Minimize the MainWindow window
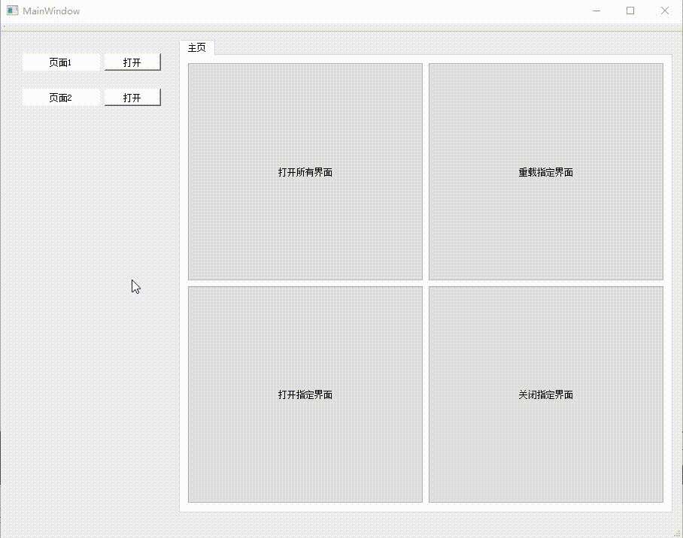 point(596,11)
